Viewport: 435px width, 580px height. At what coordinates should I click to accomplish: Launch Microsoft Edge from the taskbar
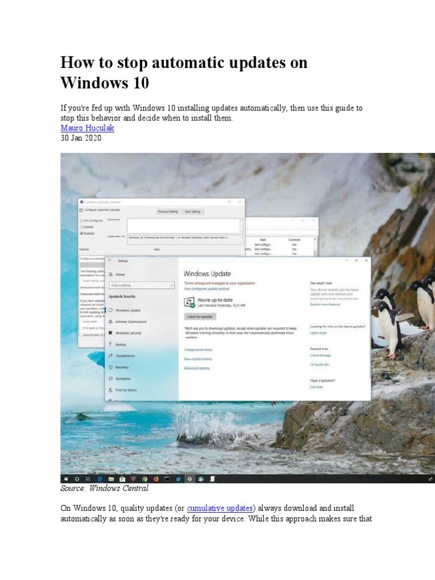[x=100, y=479]
